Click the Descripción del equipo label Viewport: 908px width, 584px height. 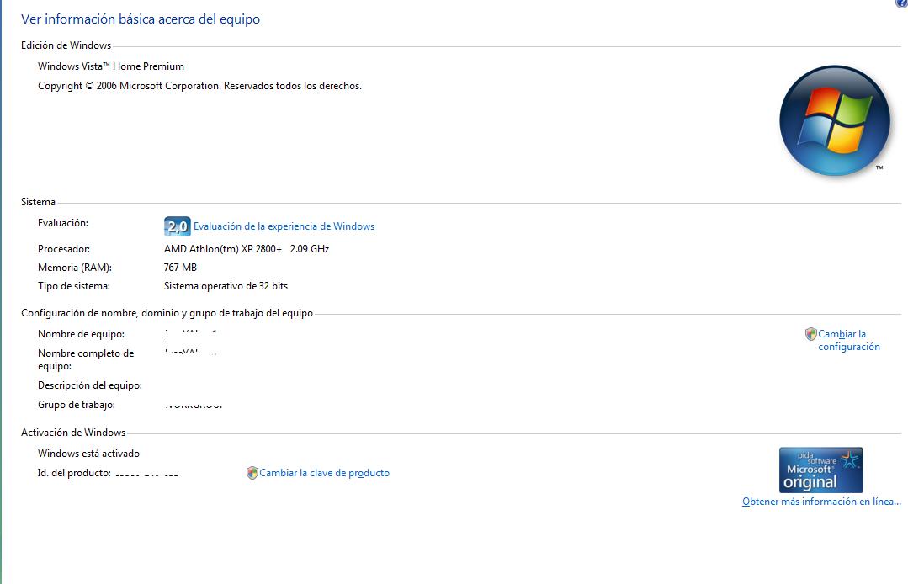pyautogui.click(x=90, y=385)
